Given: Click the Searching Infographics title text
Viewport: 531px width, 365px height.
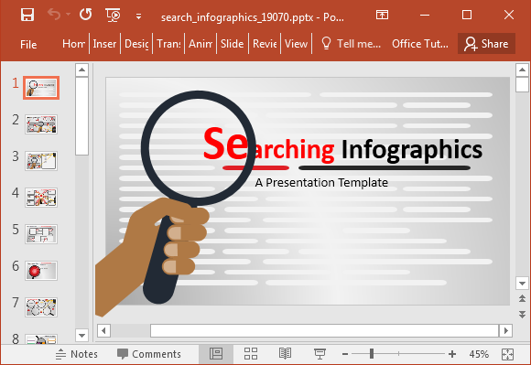Looking at the screenshot, I should [x=342, y=146].
